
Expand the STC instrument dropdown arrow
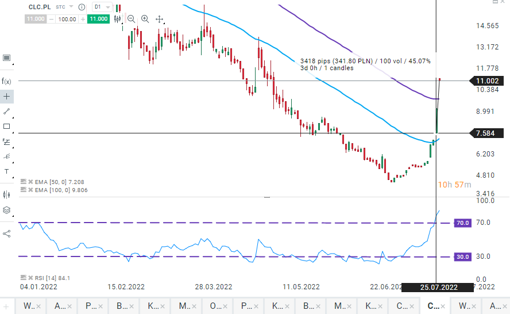71,6
